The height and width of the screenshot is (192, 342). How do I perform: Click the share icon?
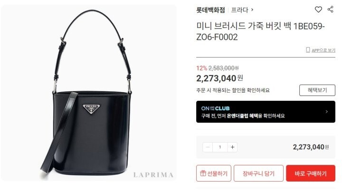(x=331, y=9)
